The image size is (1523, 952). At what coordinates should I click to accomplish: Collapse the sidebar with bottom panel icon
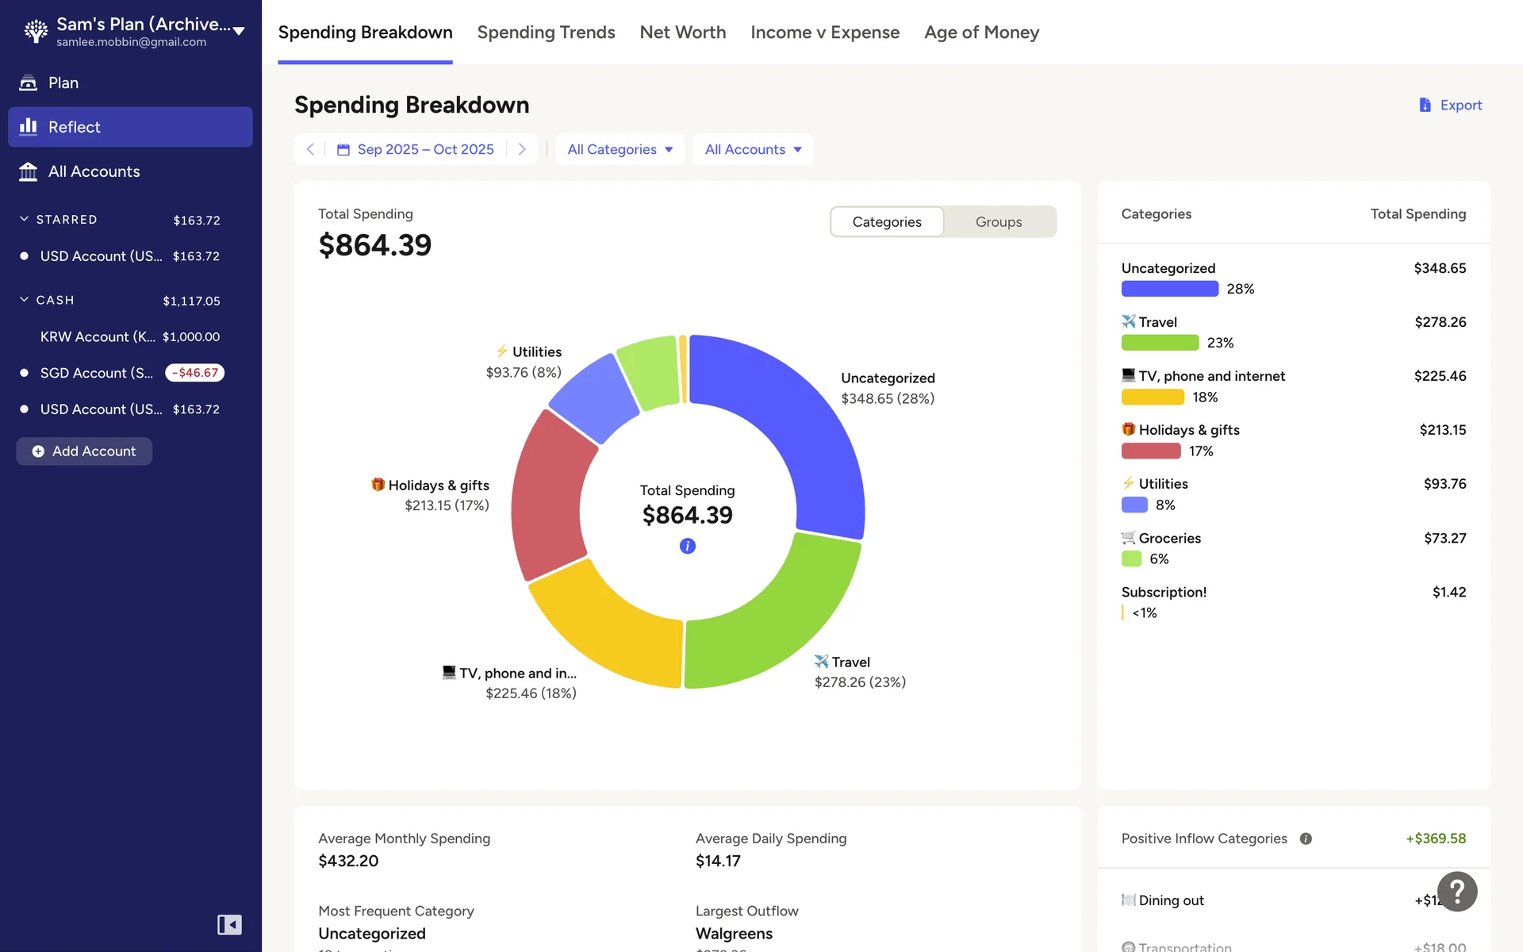(x=229, y=924)
